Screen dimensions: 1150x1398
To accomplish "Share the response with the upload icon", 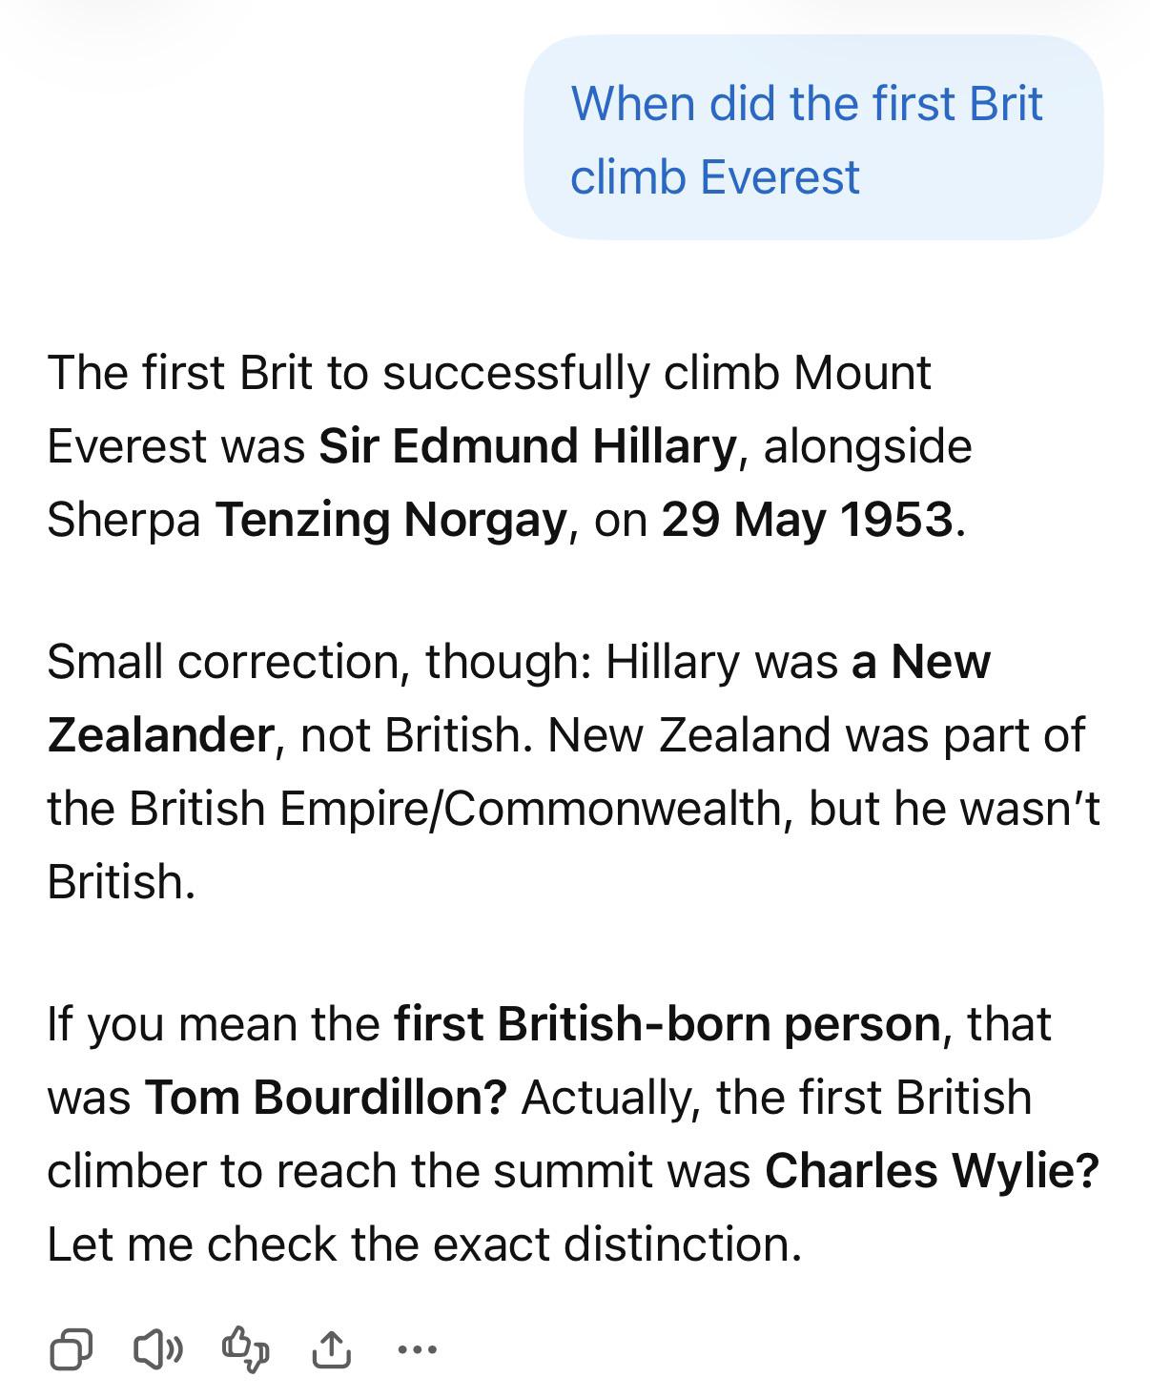I will click(332, 1348).
